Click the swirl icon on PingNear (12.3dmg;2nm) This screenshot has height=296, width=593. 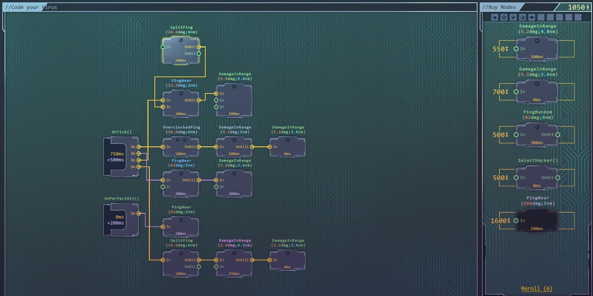181,93
